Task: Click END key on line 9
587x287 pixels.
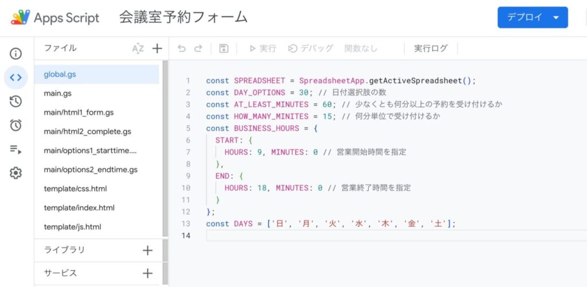Action: (222, 176)
